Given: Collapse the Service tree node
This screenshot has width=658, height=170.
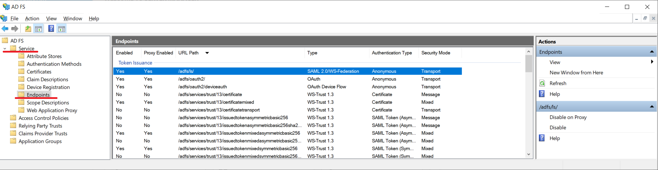Looking at the screenshot, I should 5,49.
